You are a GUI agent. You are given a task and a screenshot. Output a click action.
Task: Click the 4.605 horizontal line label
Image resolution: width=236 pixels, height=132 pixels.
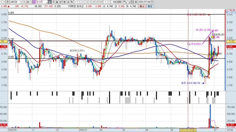(x=11, y=57)
